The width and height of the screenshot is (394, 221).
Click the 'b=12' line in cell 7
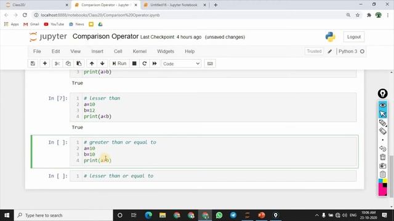pos(89,110)
